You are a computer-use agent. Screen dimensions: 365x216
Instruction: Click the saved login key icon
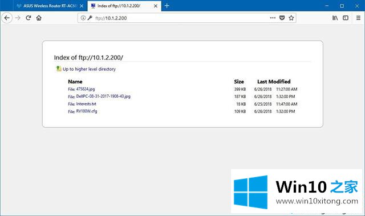point(90,18)
